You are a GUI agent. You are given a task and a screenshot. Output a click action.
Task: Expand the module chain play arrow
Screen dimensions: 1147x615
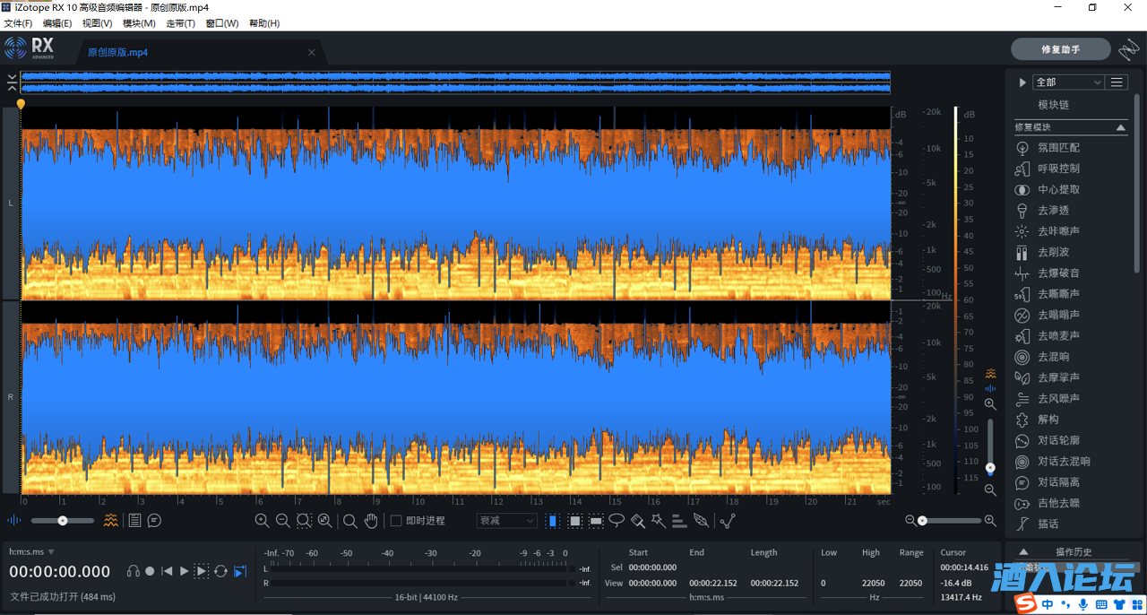point(1022,82)
